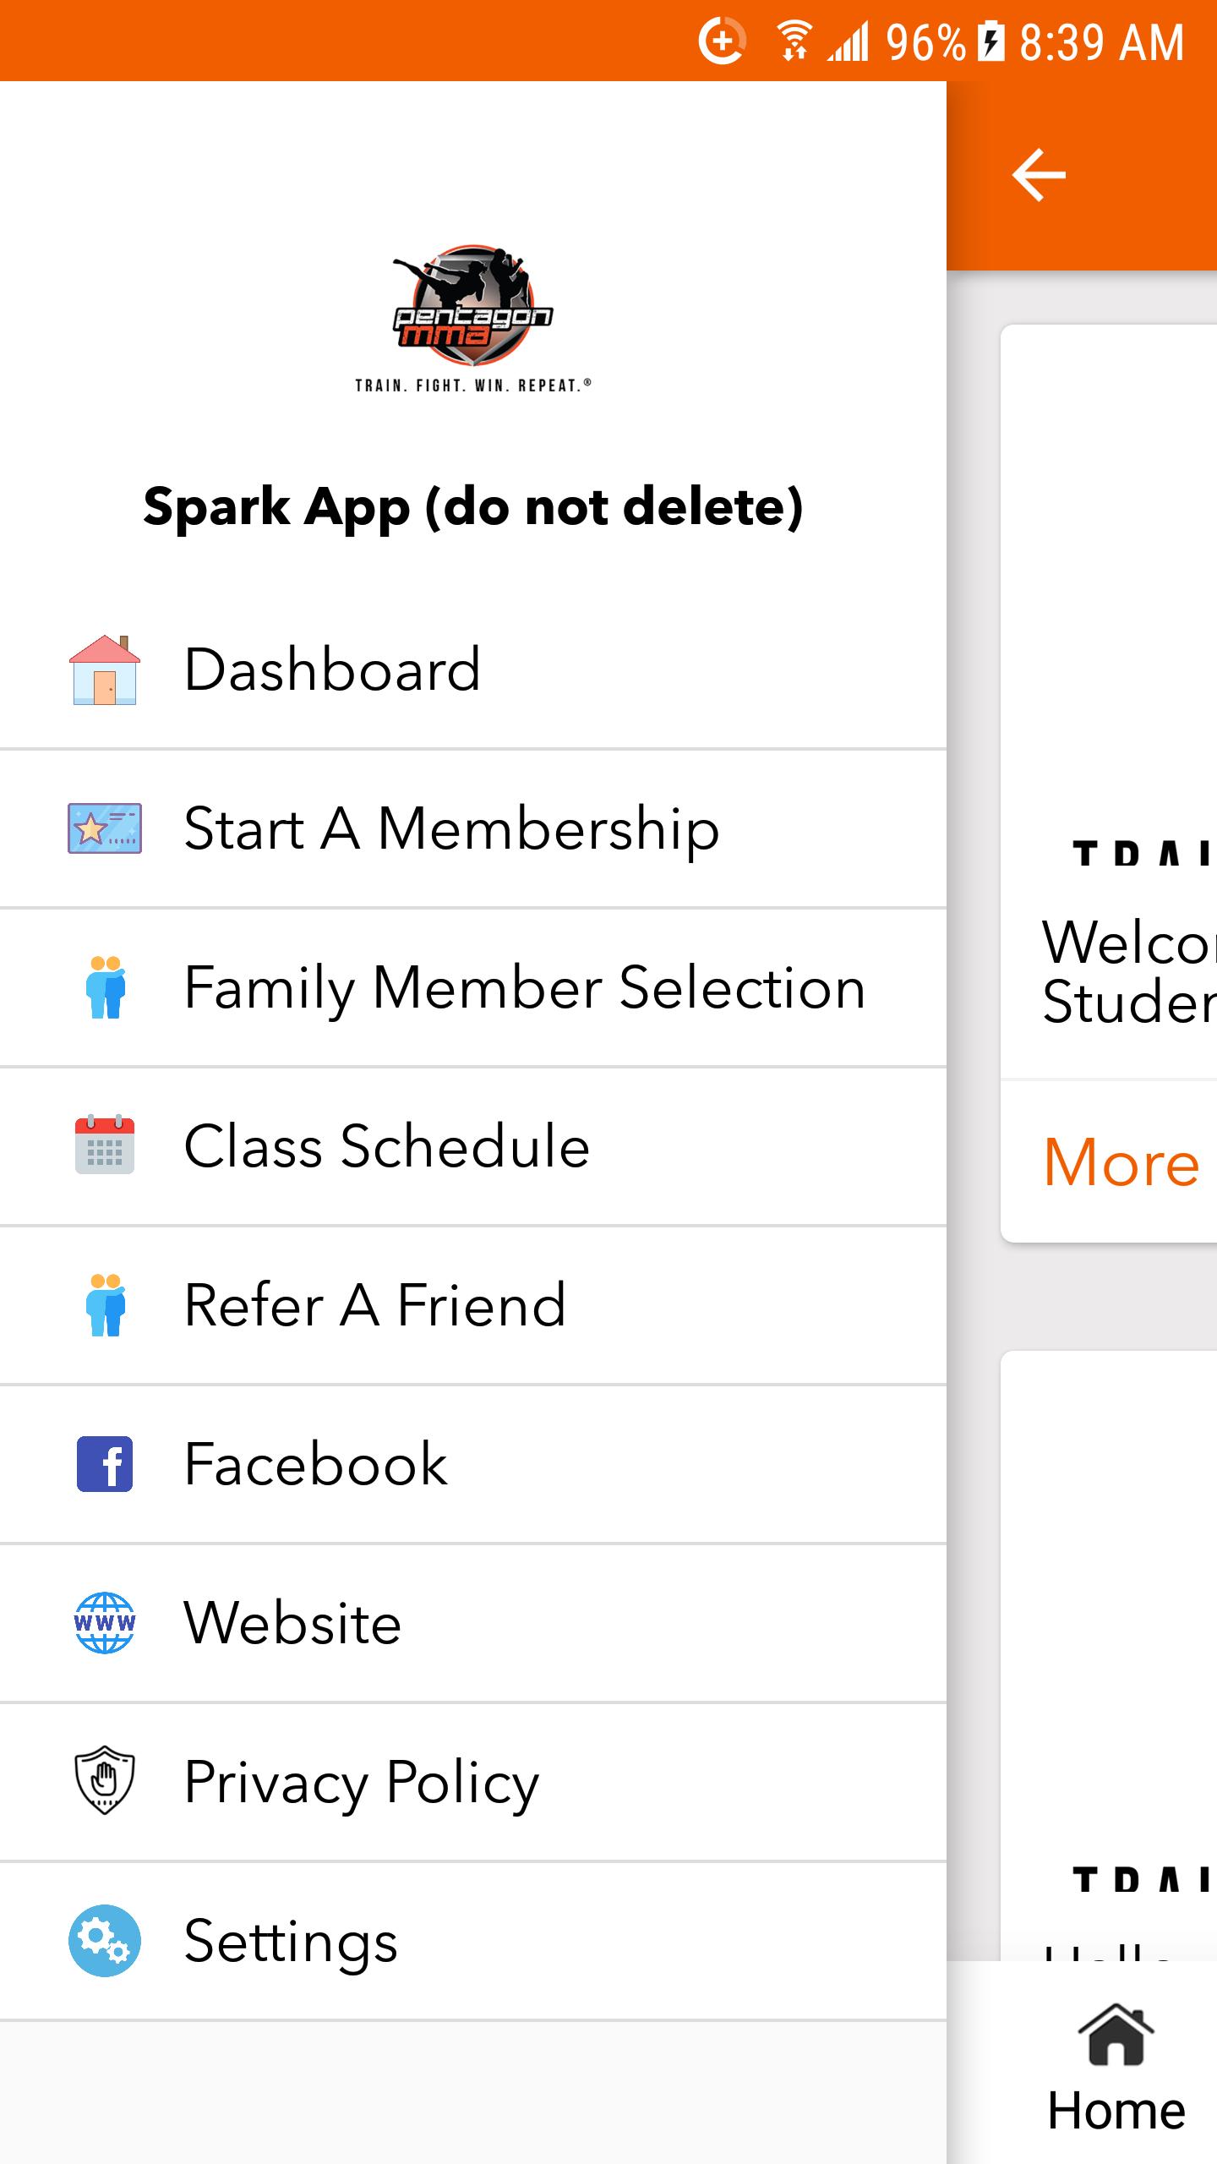Tap the Class Schedule calendar icon
Viewport: 1217px width, 2164px height.
coord(105,1145)
